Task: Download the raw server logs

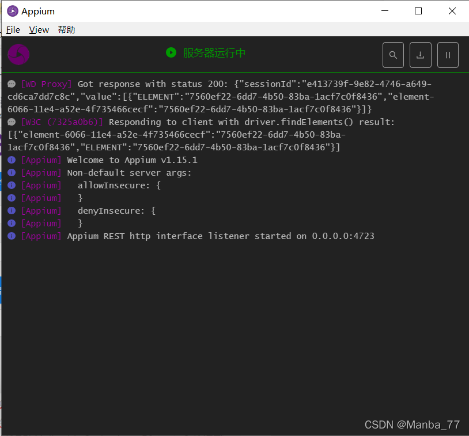Action: tap(420, 55)
